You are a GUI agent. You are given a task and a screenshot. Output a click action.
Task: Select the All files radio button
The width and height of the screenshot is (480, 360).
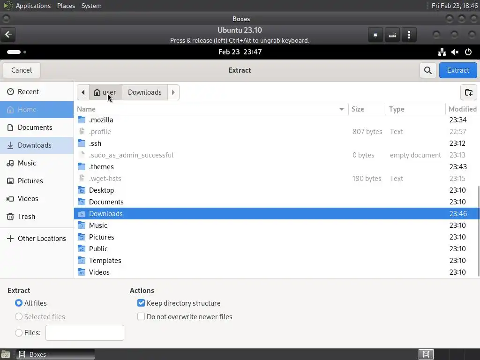[x=19, y=303]
